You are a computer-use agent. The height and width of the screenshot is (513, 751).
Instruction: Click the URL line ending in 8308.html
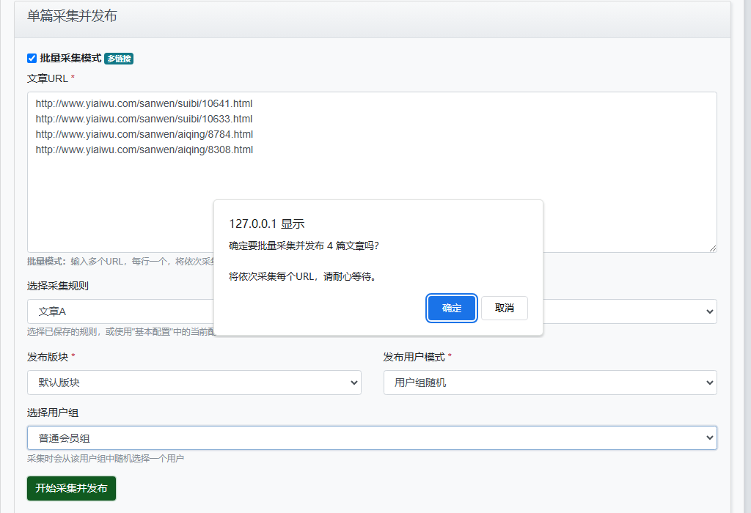tap(144, 150)
